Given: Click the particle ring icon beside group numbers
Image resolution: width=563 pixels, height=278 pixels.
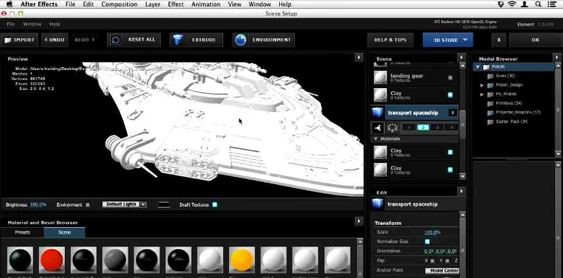Looking at the screenshot, I should tap(392, 127).
